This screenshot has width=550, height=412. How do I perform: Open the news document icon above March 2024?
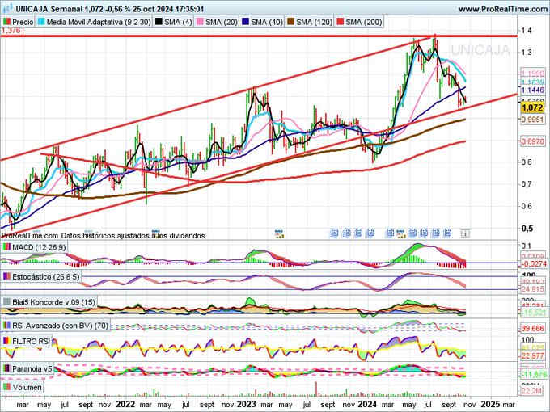click(390, 233)
